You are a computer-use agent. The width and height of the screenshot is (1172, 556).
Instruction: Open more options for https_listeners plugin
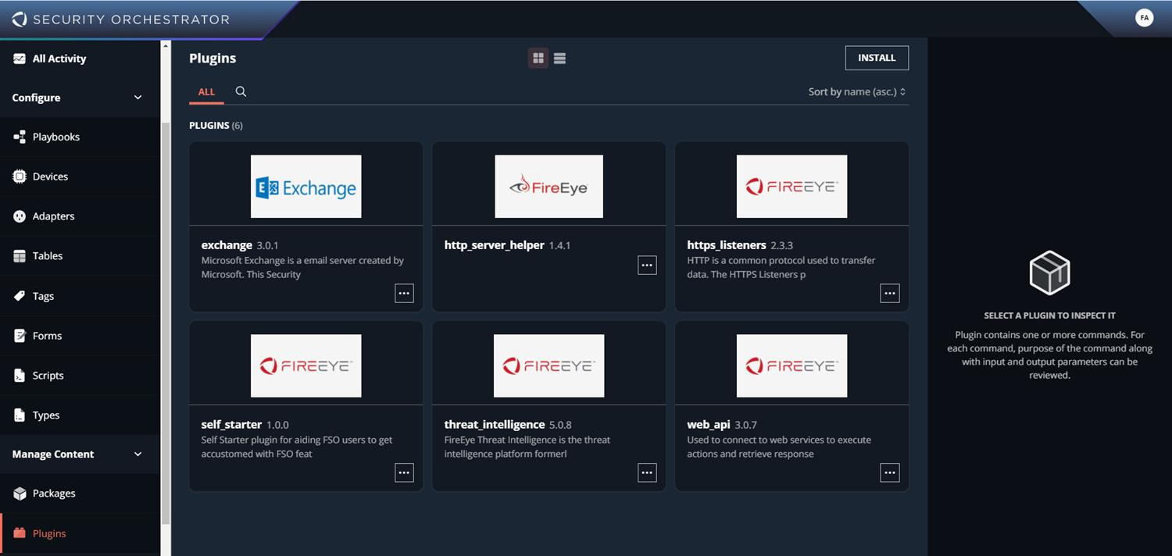(x=890, y=293)
